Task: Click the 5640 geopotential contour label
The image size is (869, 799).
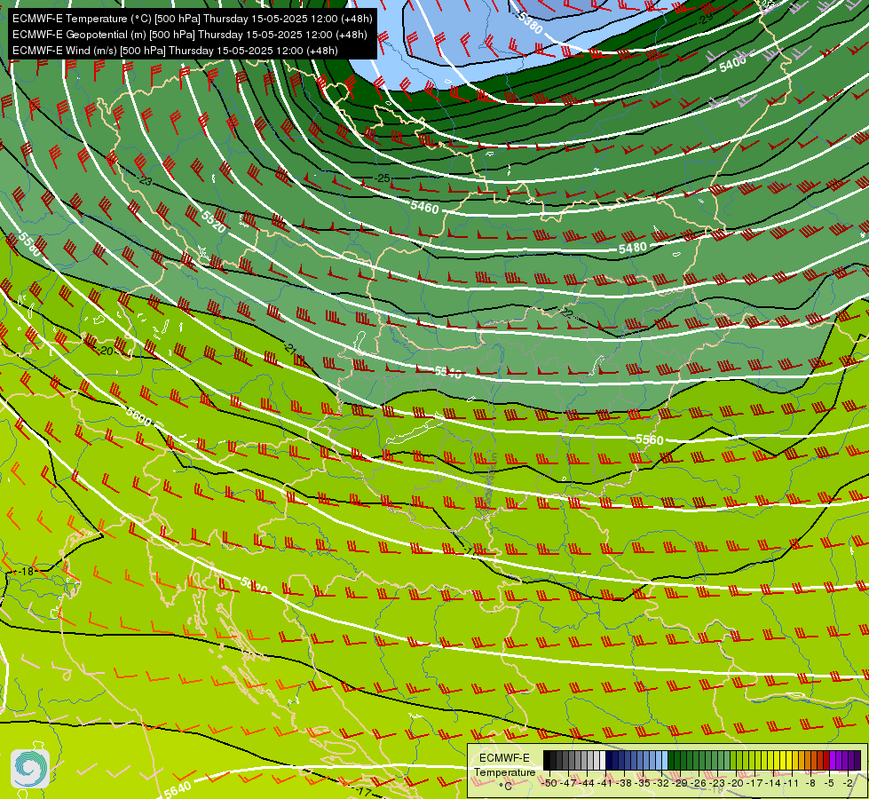Action: 178,789
